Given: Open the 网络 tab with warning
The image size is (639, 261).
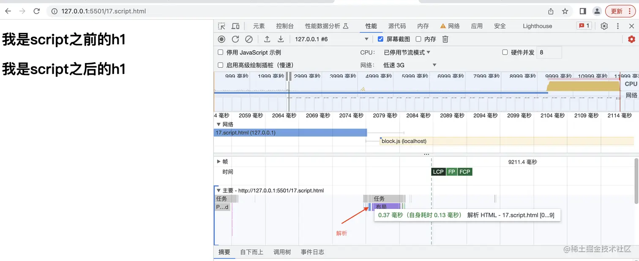Looking at the screenshot, I should tap(450, 26).
